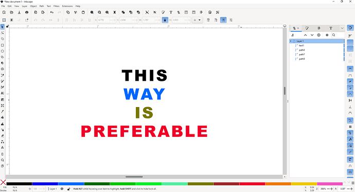Collapse the Layer 1 tree item

tap(291, 41)
